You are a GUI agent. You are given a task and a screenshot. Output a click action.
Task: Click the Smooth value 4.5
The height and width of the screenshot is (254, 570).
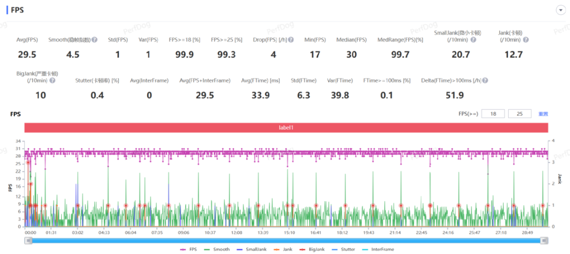click(73, 55)
